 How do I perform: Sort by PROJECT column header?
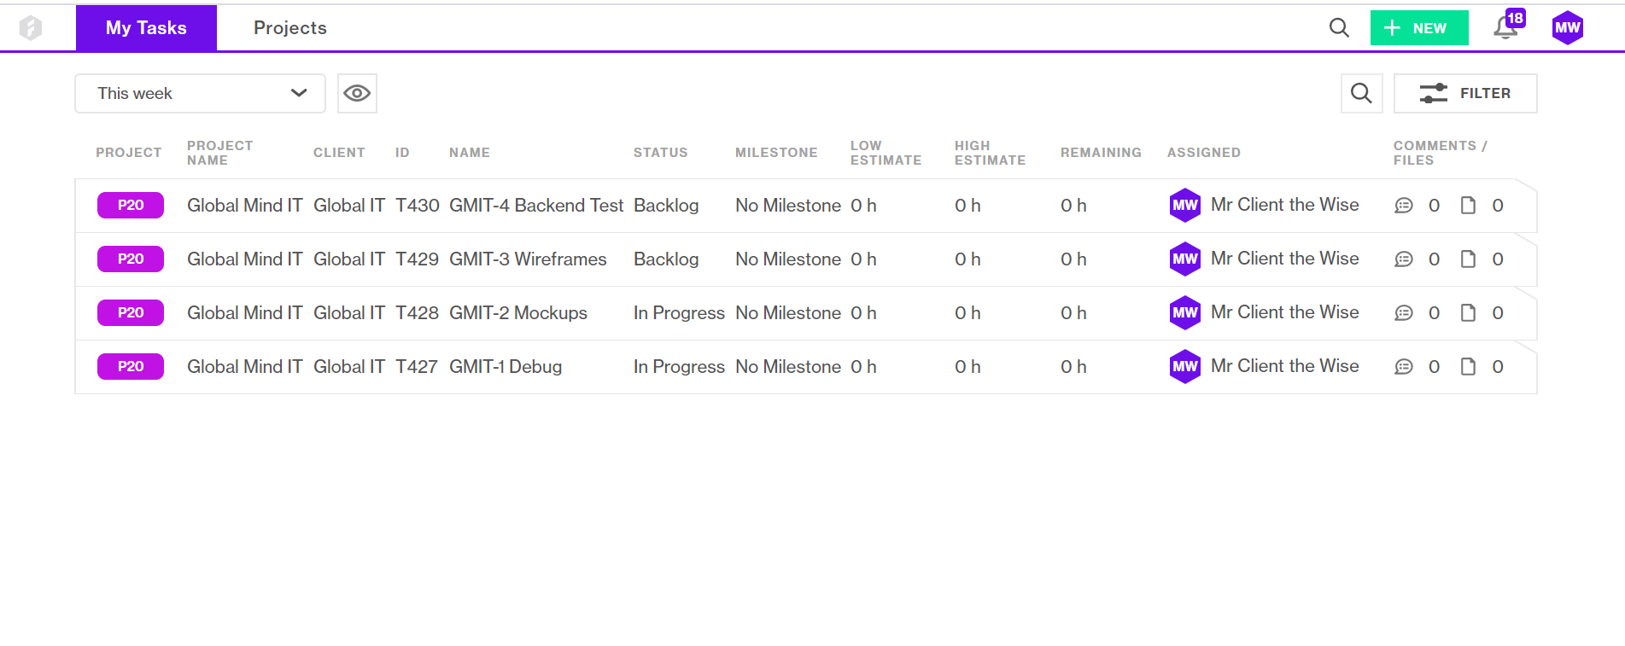129,153
